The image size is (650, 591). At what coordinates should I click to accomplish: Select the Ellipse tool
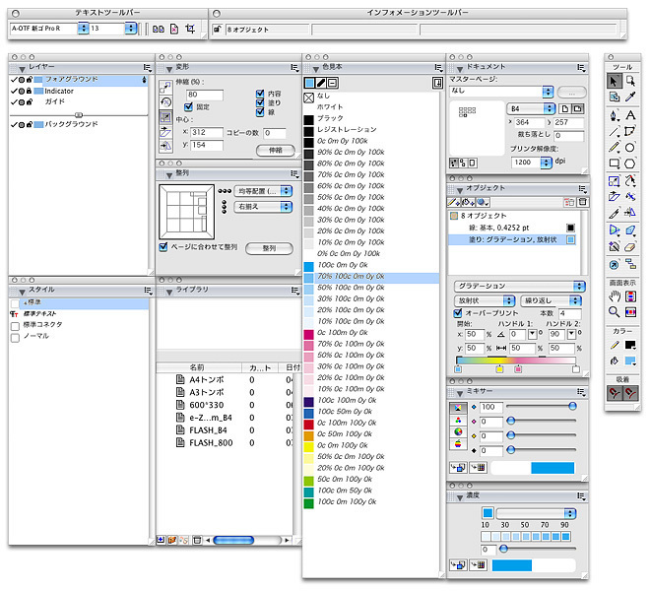pos(630,147)
